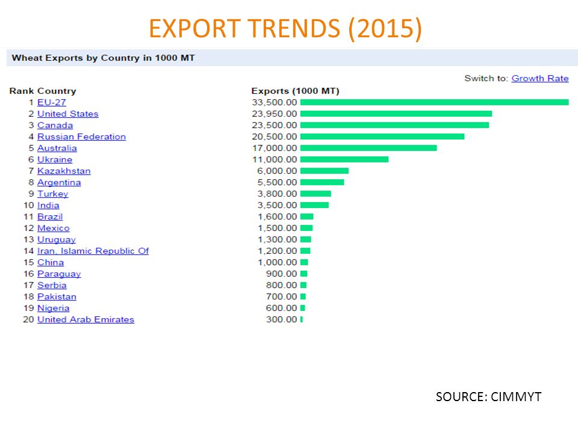Open the Paraguay link
Viewport: 578px width, 433px height.
click(59, 274)
